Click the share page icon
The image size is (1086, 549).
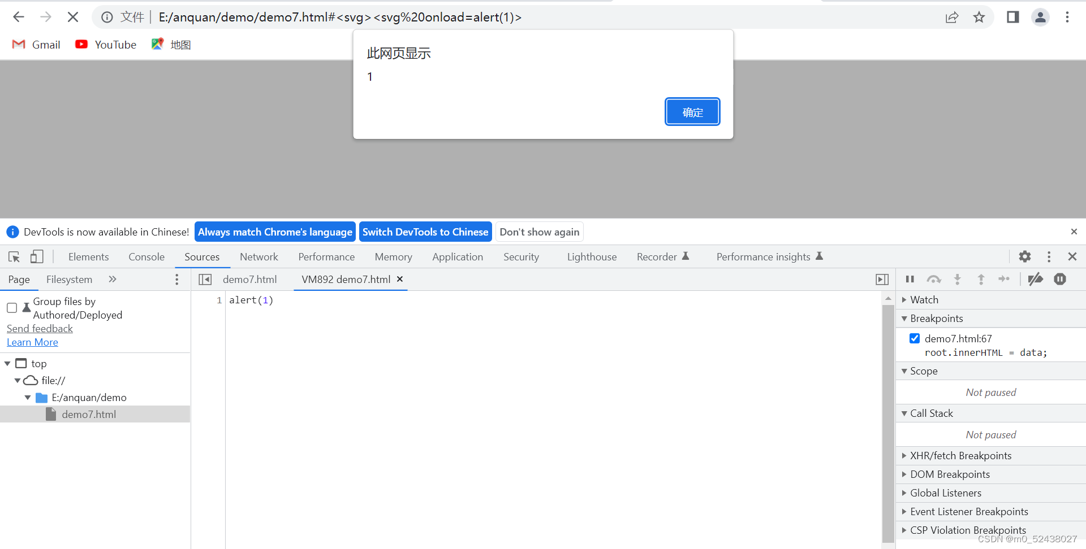click(x=952, y=17)
